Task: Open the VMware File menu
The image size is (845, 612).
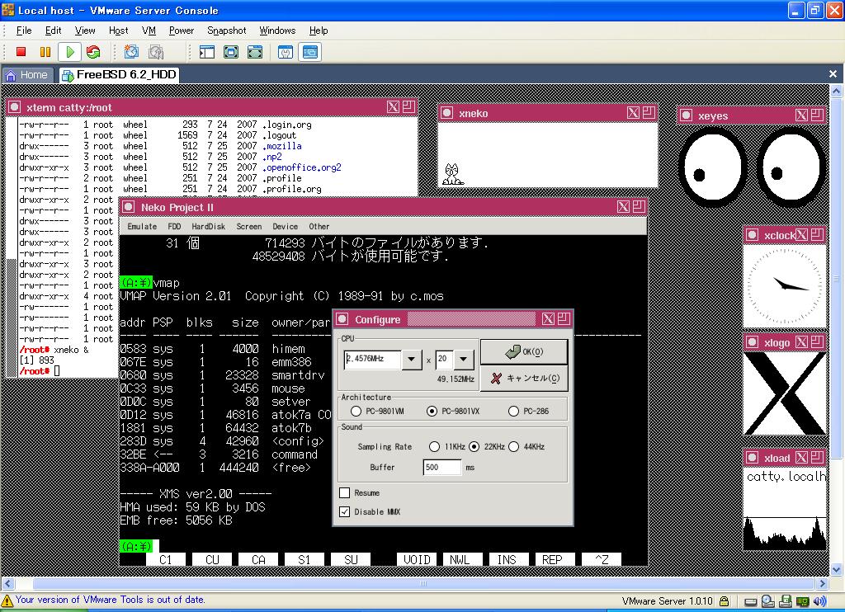Action: click(24, 31)
